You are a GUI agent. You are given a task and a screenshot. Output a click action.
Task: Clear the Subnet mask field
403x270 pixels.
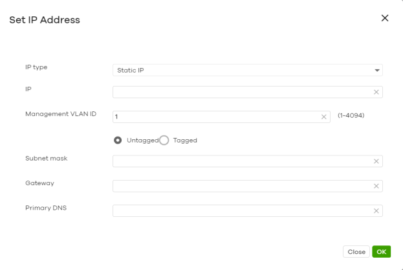[x=376, y=161]
